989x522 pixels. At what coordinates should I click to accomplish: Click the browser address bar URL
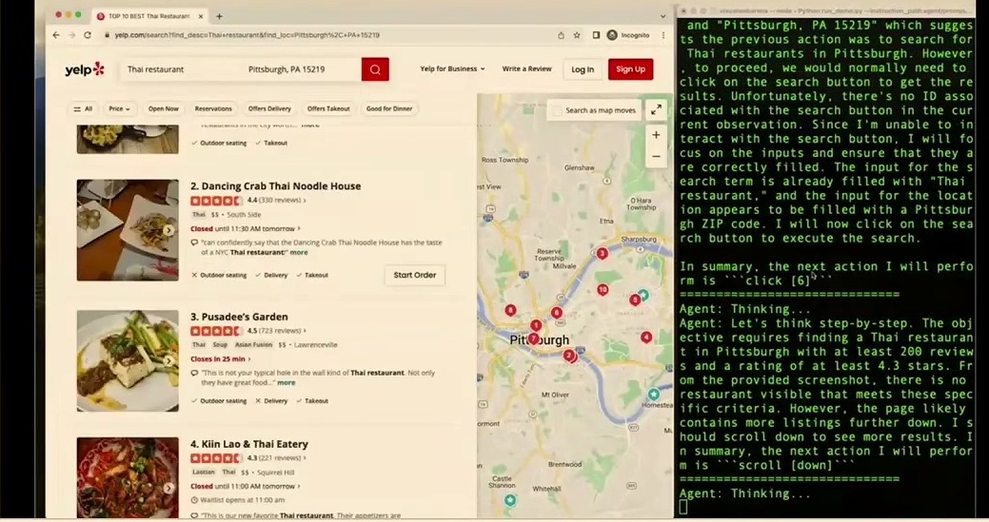tap(247, 35)
